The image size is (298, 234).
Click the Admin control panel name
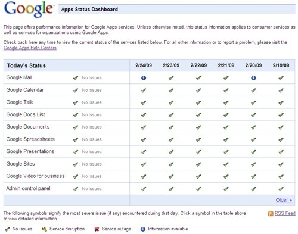pyautogui.click(x=28, y=188)
